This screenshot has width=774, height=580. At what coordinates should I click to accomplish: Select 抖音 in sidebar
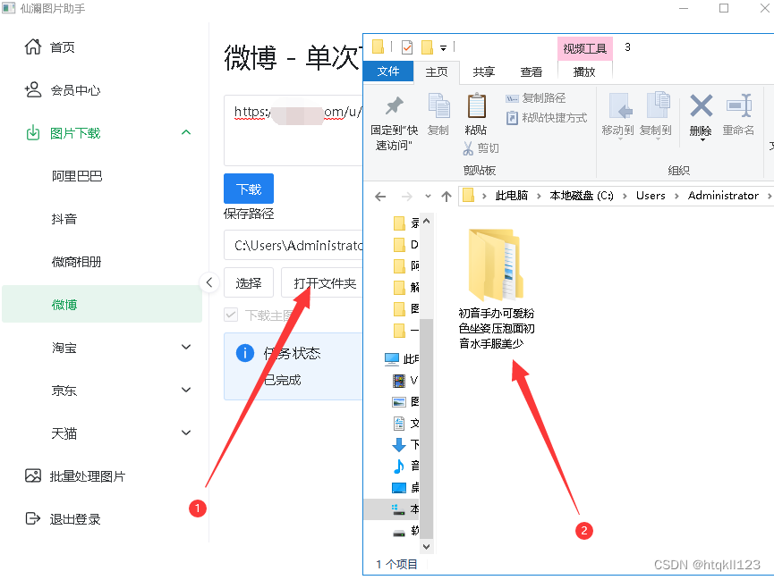click(x=64, y=219)
